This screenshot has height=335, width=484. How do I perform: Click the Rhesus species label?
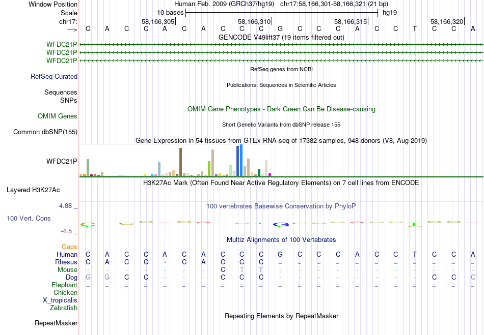66,262
